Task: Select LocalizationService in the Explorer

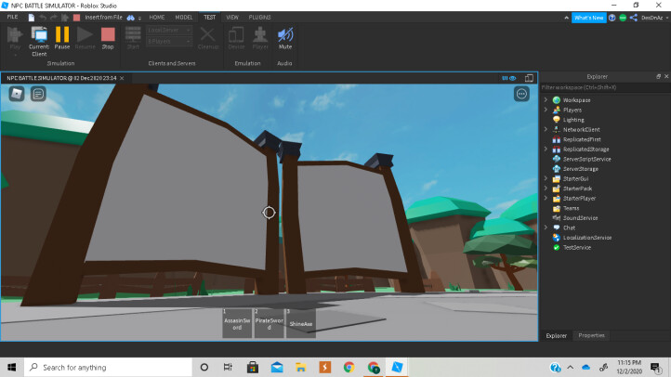Action: click(x=587, y=238)
